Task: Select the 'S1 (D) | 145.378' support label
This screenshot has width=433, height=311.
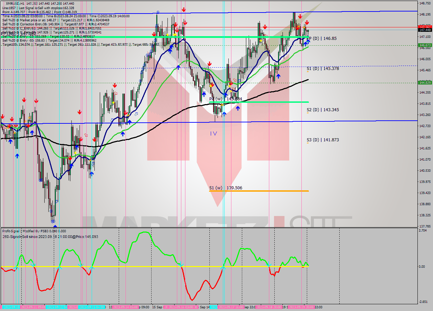Action: (323, 68)
